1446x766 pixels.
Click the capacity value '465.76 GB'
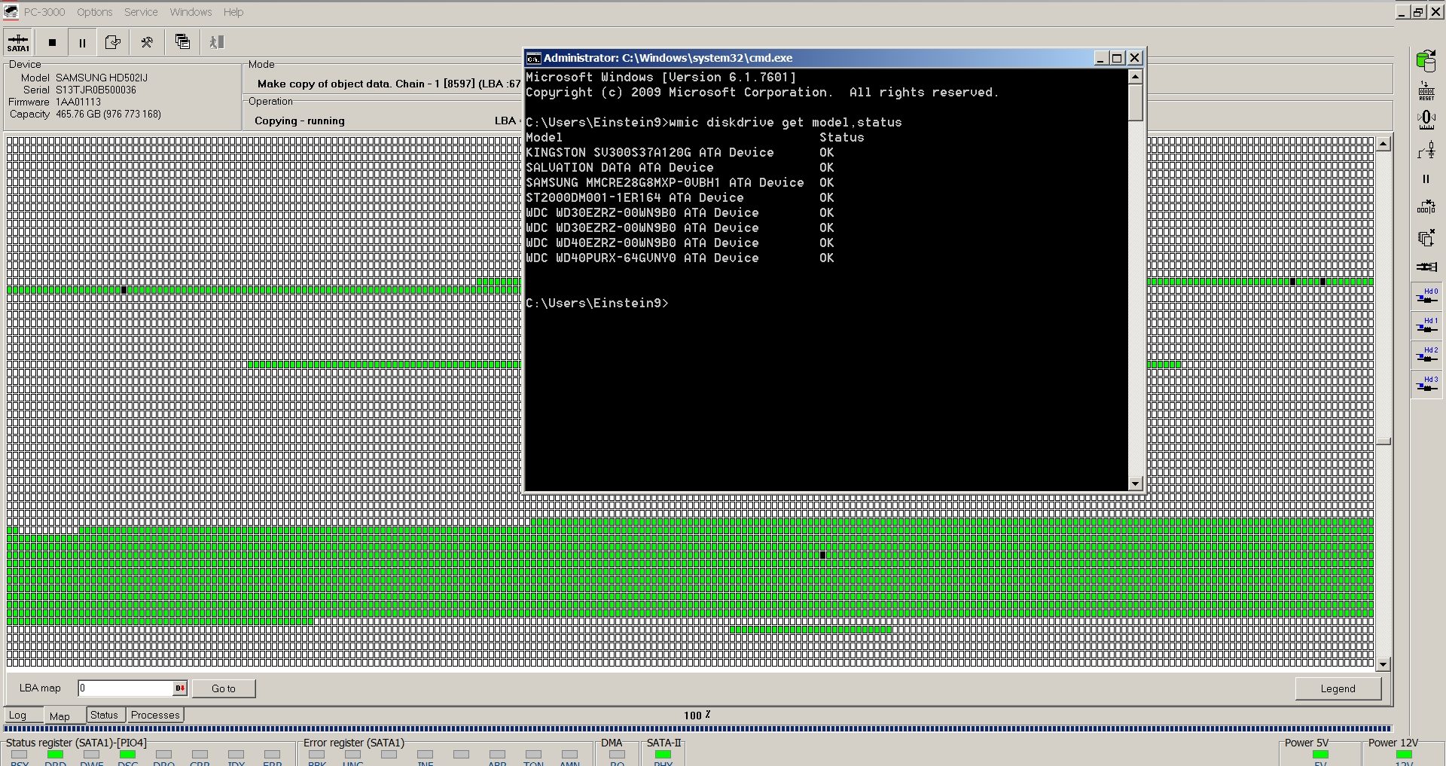tap(78, 114)
